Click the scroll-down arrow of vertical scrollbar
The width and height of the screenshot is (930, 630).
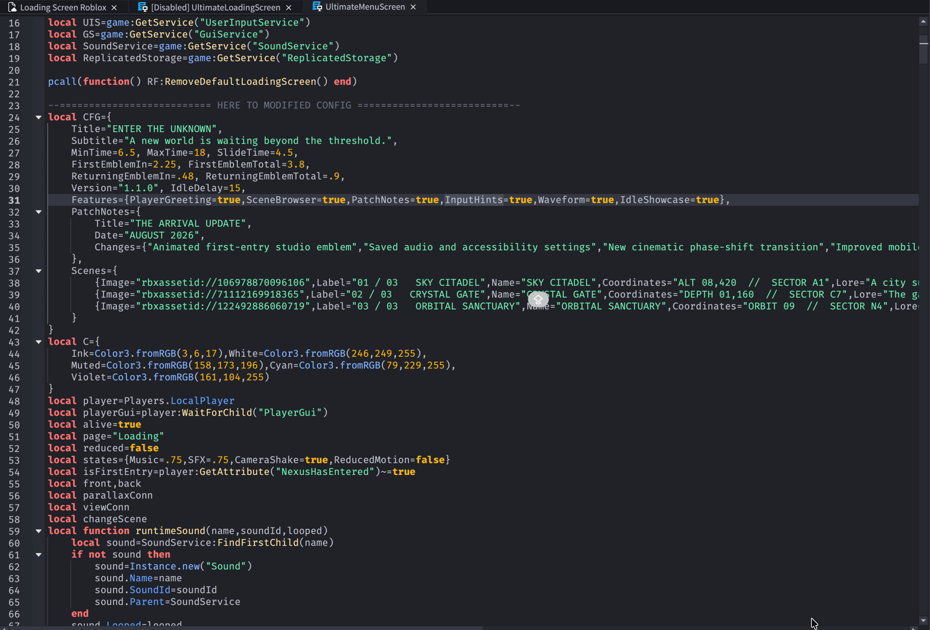(x=923, y=620)
